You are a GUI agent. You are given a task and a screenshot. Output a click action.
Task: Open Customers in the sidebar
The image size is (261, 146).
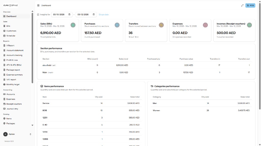(17, 31)
